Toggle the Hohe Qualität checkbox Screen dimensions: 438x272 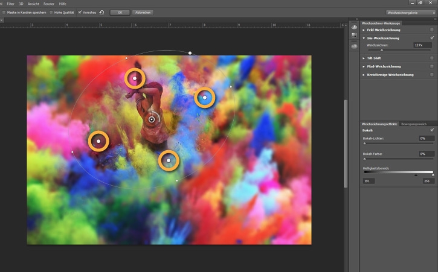(51, 12)
